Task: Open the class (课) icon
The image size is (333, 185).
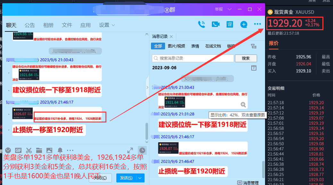Action: pyautogui.click(x=229, y=24)
